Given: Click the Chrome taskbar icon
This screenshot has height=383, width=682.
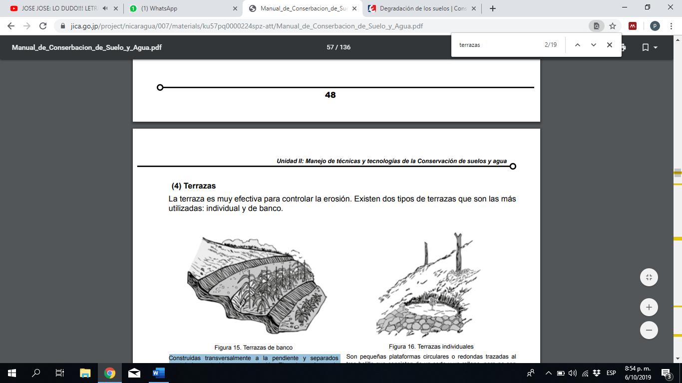Looking at the screenshot, I should [110, 373].
